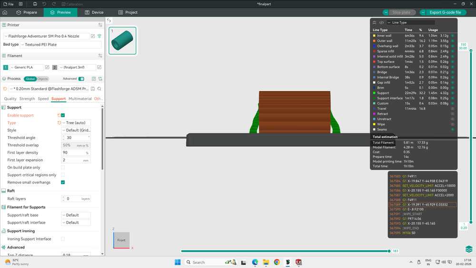This screenshot has width=476, height=268.
Task: Select plate 1 thumbnail
Action: (x=122, y=40)
